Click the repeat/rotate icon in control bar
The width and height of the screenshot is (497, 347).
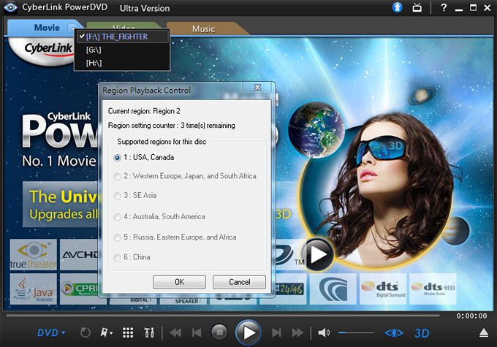click(85, 332)
